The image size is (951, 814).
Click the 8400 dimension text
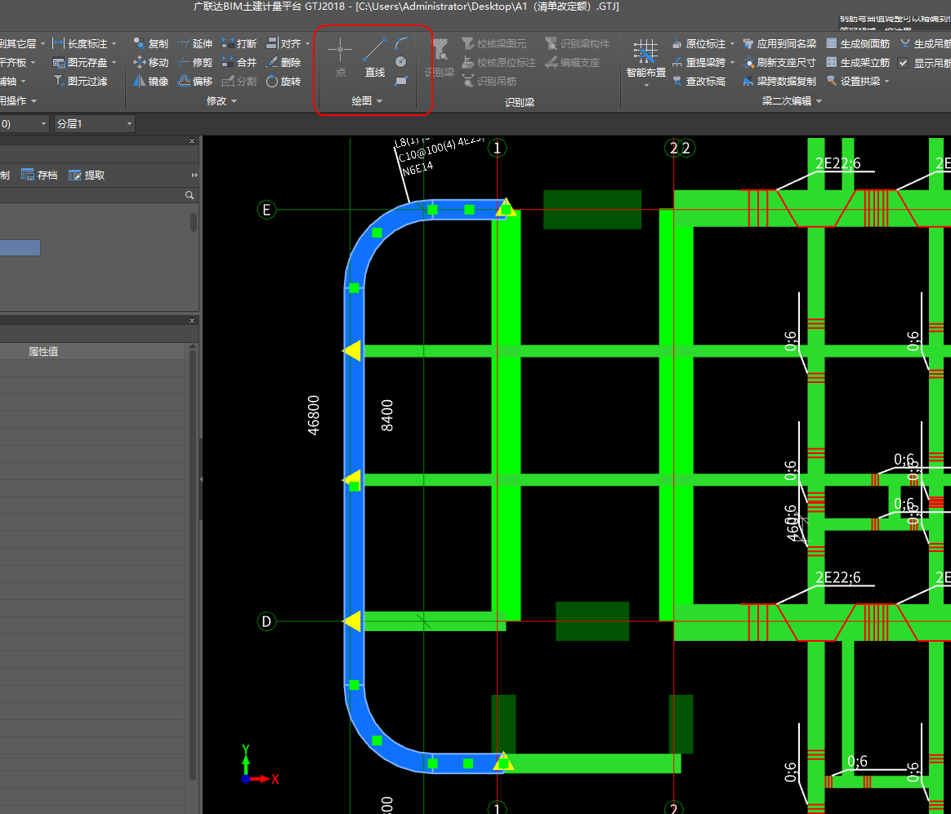[387, 416]
